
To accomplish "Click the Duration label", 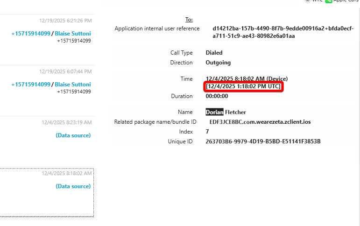I will pos(182,96).
